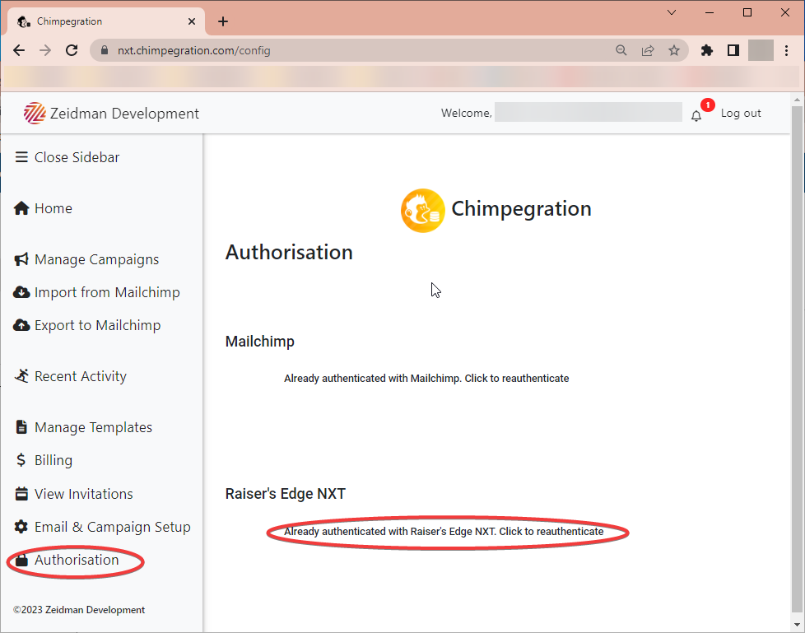Click the megaphone icon for Manage Campaigns
The image size is (805, 633).
tap(21, 259)
